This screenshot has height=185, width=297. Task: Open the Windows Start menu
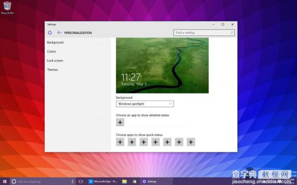click(x=4, y=182)
